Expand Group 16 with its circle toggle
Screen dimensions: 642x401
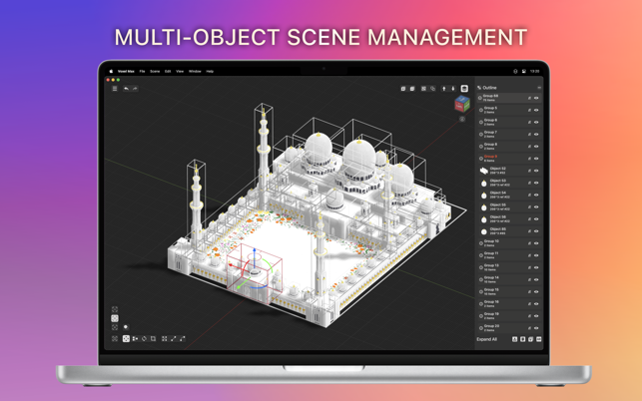tap(481, 303)
